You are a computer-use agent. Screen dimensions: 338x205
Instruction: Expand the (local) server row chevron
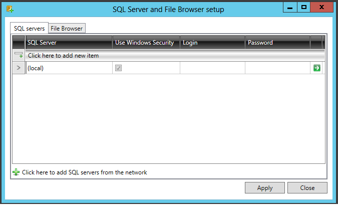click(x=19, y=68)
